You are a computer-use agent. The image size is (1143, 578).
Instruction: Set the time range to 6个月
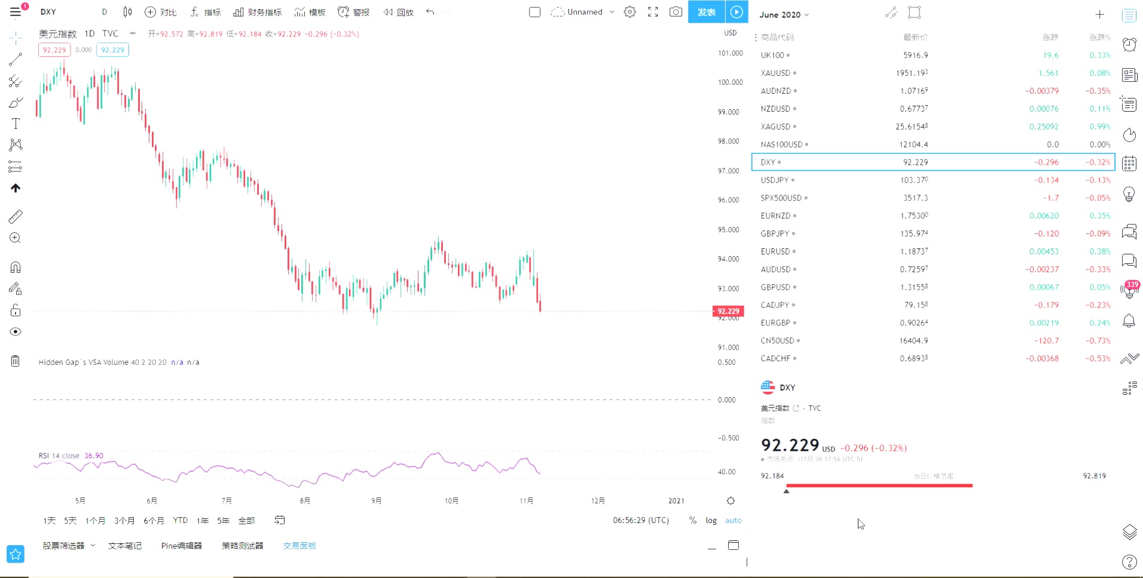[154, 521]
